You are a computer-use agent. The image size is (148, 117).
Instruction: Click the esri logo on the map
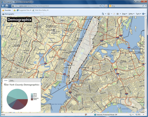(141, 111)
